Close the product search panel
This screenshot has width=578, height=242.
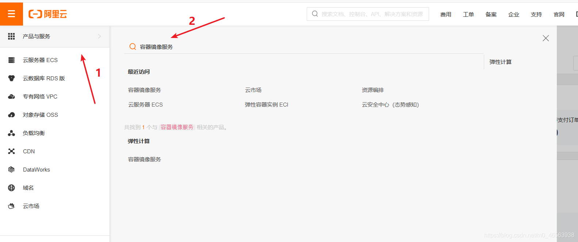546,38
